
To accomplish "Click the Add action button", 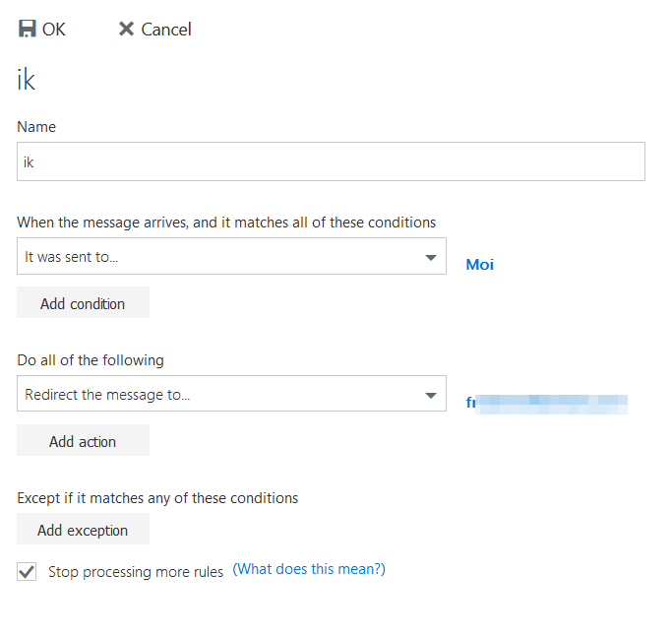I will pyautogui.click(x=83, y=441).
